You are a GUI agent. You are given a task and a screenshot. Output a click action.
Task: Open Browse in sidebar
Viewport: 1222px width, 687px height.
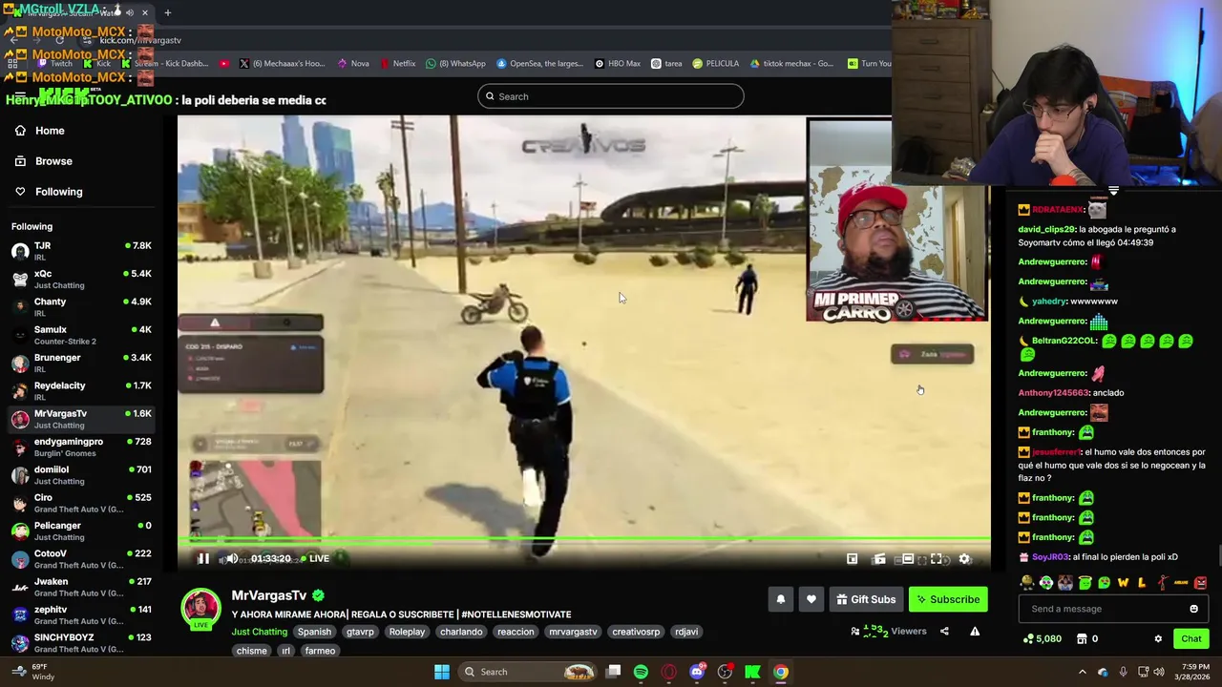[44, 161]
